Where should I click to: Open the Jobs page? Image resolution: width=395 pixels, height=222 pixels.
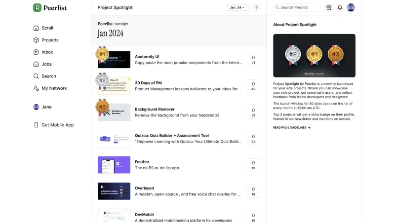(x=42, y=64)
